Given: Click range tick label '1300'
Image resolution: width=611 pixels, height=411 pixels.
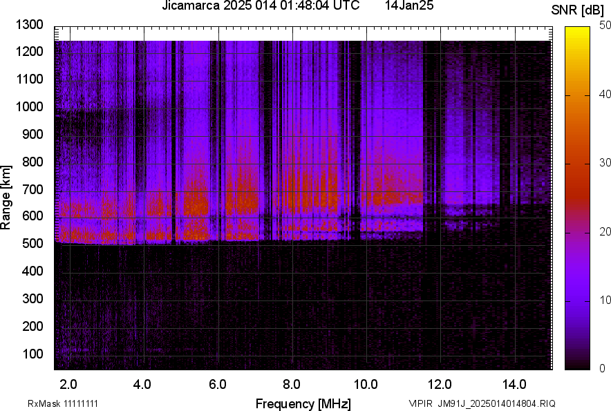Looking at the screenshot, I should click(x=29, y=25).
